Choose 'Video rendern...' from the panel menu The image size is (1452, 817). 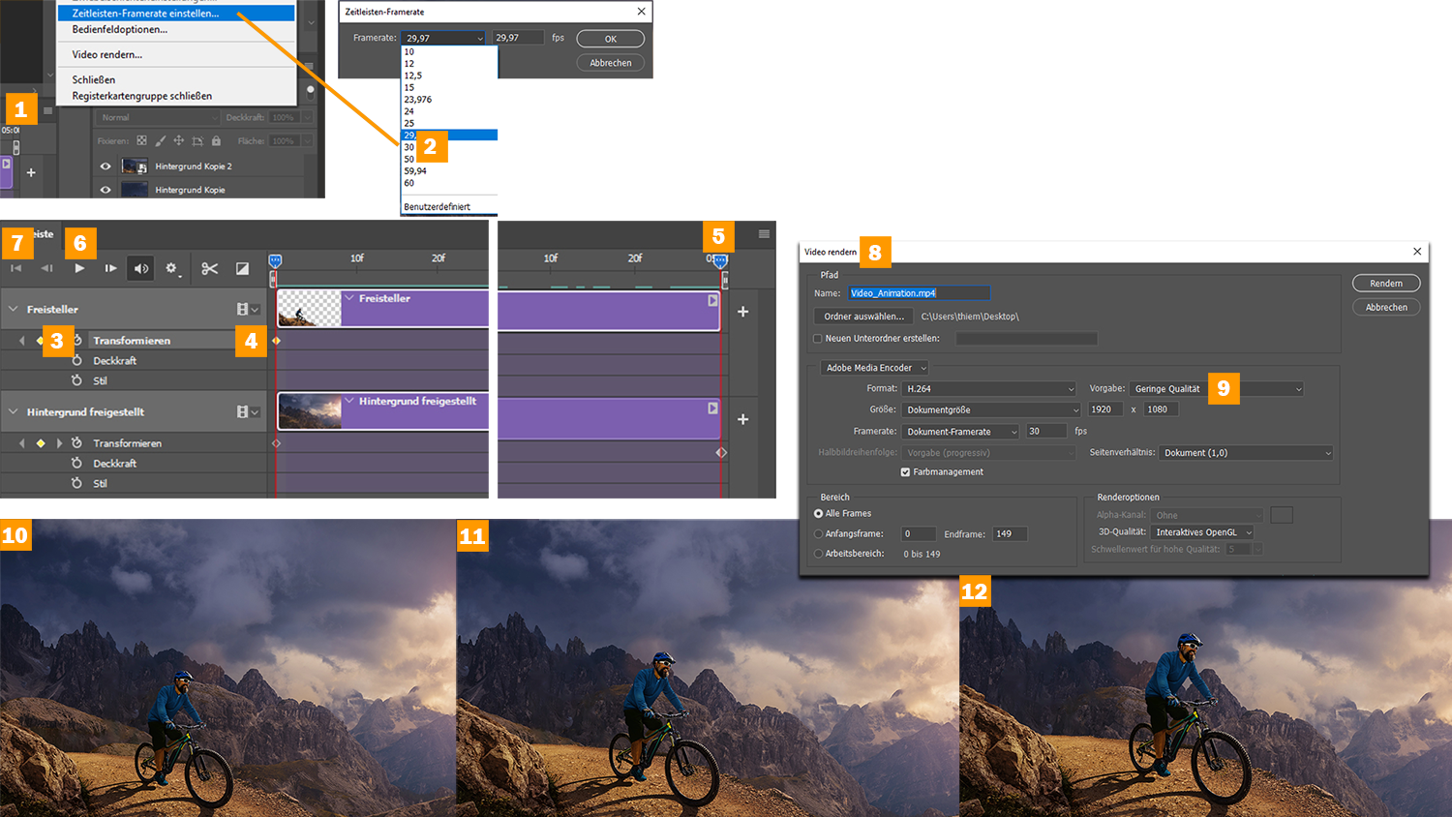(x=106, y=54)
